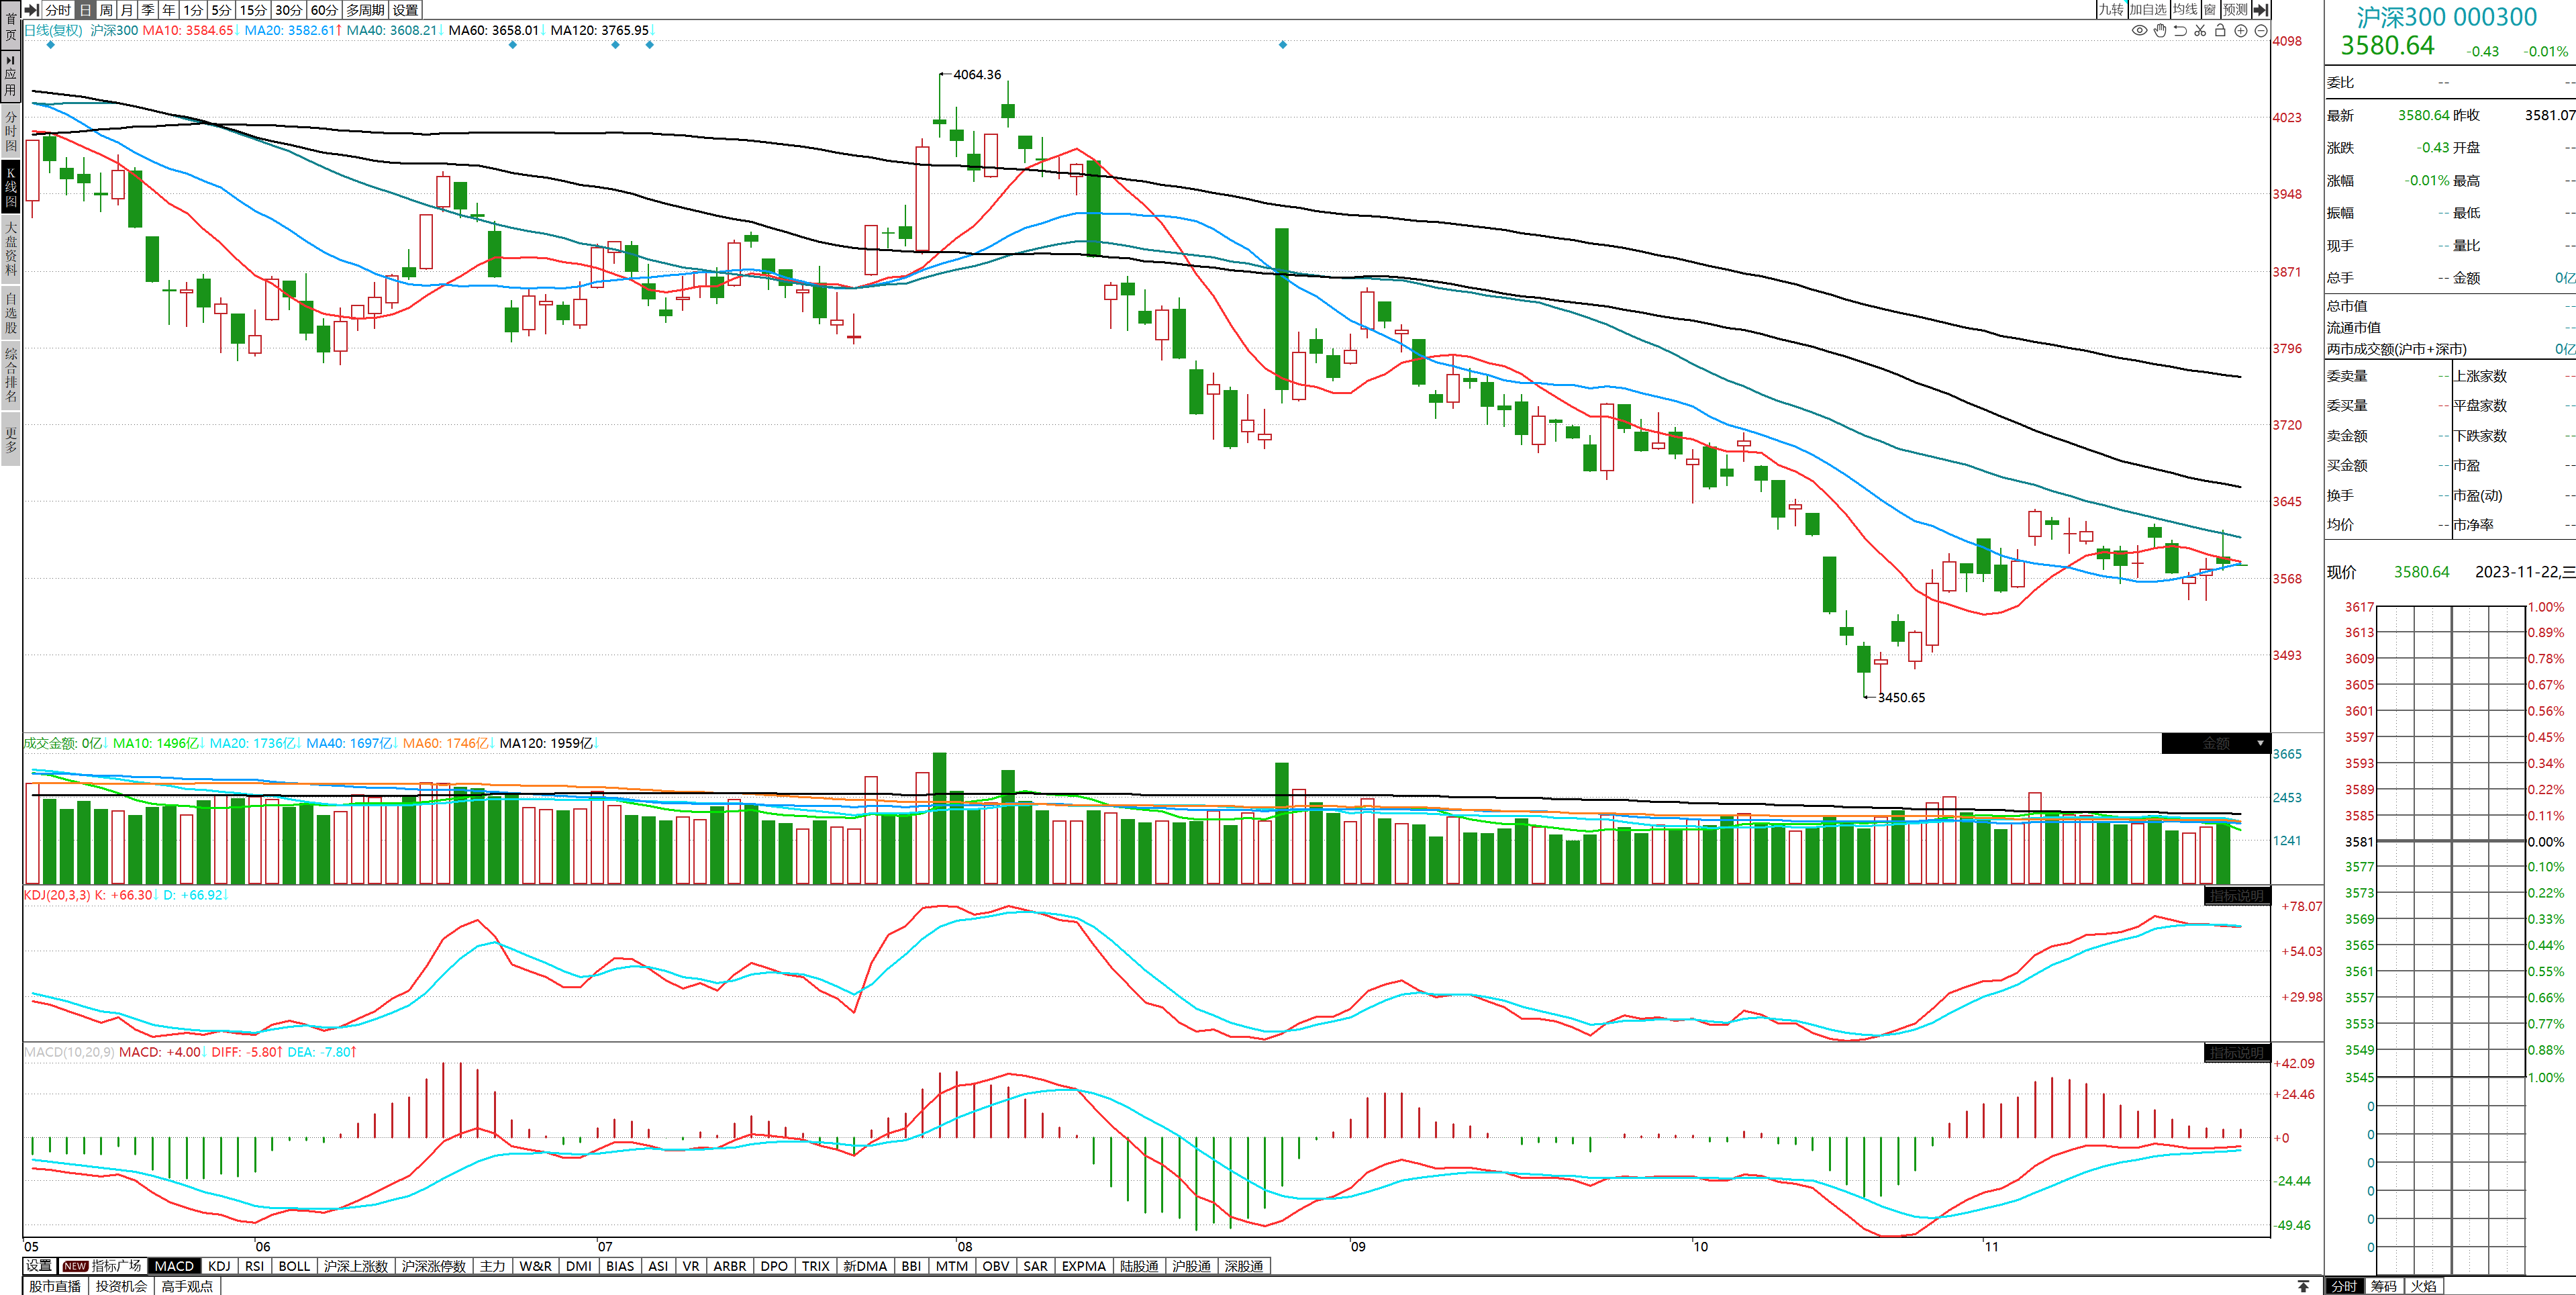The image size is (2576, 1295).
Task: Select the hand pan tool icon
Action: point(2160,30)
